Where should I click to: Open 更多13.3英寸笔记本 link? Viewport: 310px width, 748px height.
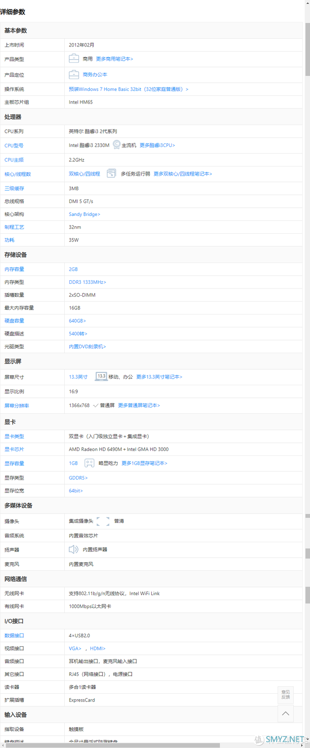[159, 377]
